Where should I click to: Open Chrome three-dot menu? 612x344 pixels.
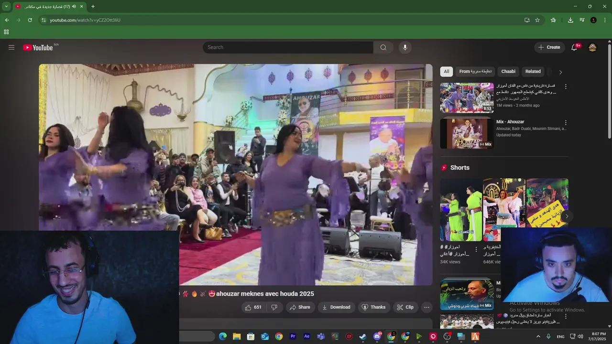(605, 20)
